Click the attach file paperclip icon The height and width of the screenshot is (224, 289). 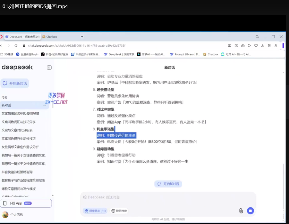(241, 211)
